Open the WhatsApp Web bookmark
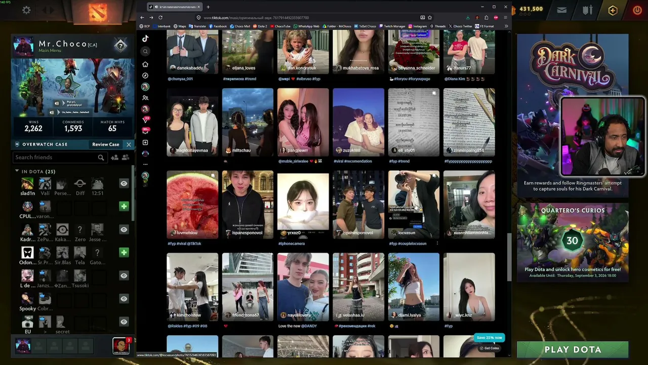Viewport: 648px width, 365px height. [x=306, y=26]
